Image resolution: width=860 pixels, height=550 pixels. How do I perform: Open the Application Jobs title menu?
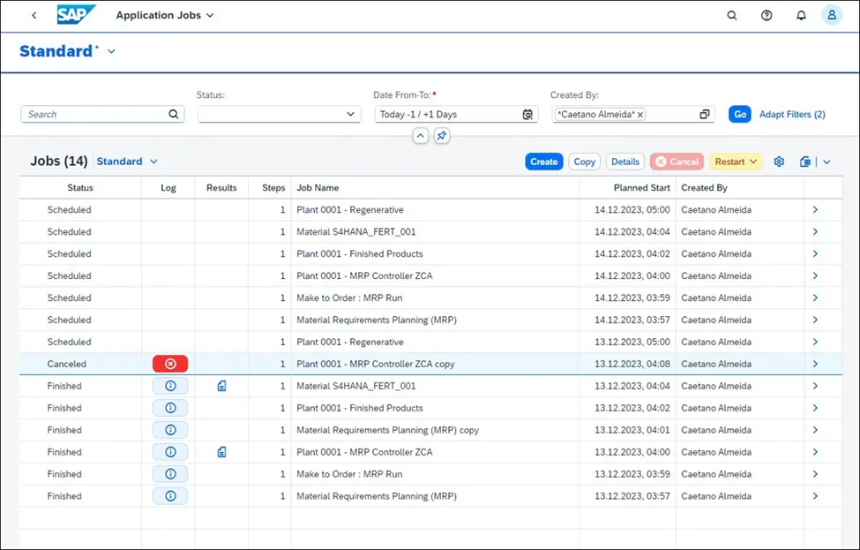point(165,15)
